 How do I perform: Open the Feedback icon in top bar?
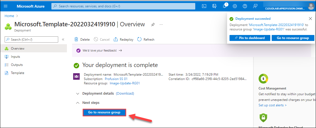tap(255, 6)
